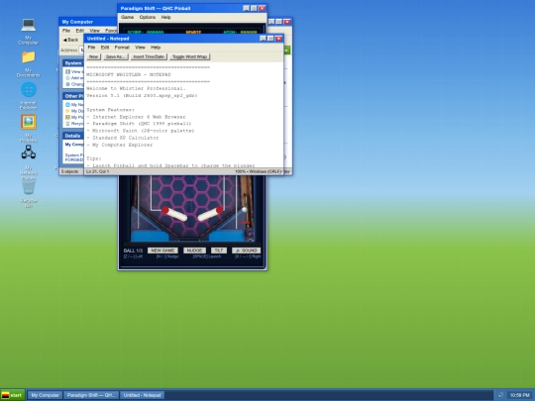Open the Notepad Edit menu
This screenshot has height=401, width=535.
click(x=105, y=48)
